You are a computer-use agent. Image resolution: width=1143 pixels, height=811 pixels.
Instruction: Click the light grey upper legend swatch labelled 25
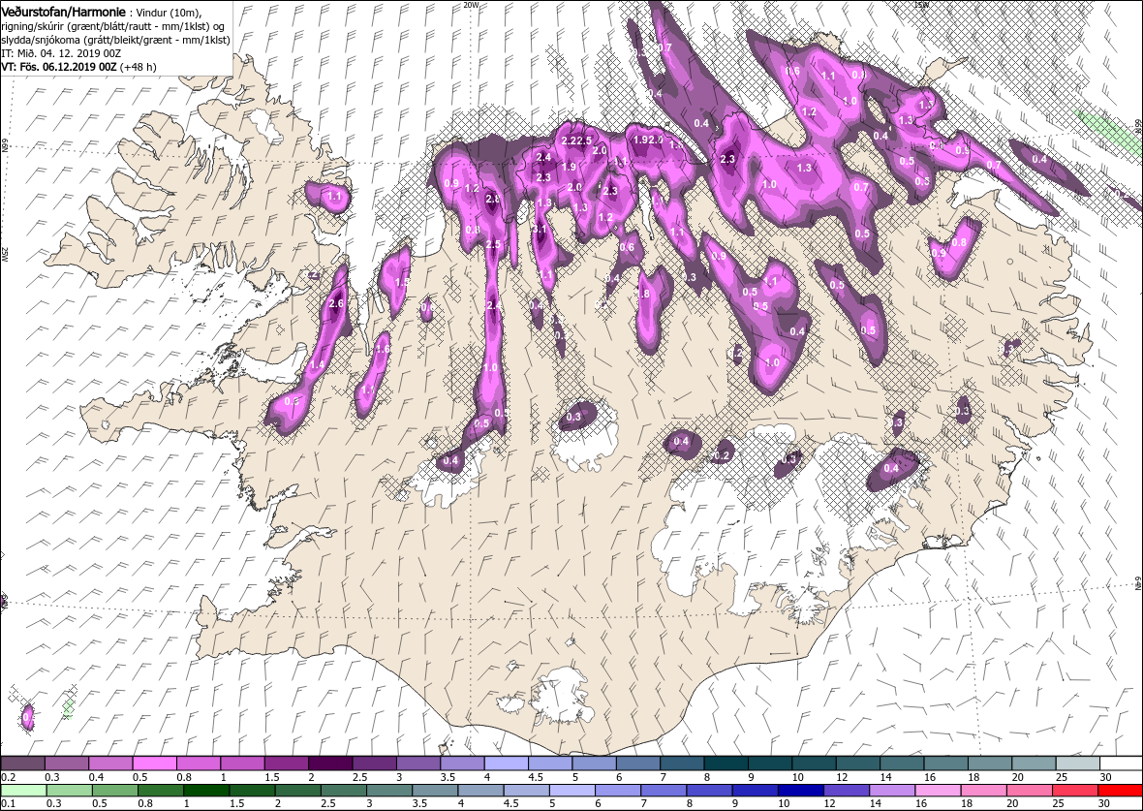(1077, 763)
